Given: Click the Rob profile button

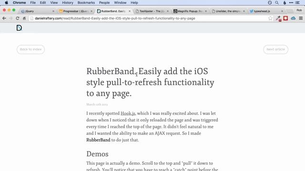Looking at the screenshot, I should click(x=299, y=10).
